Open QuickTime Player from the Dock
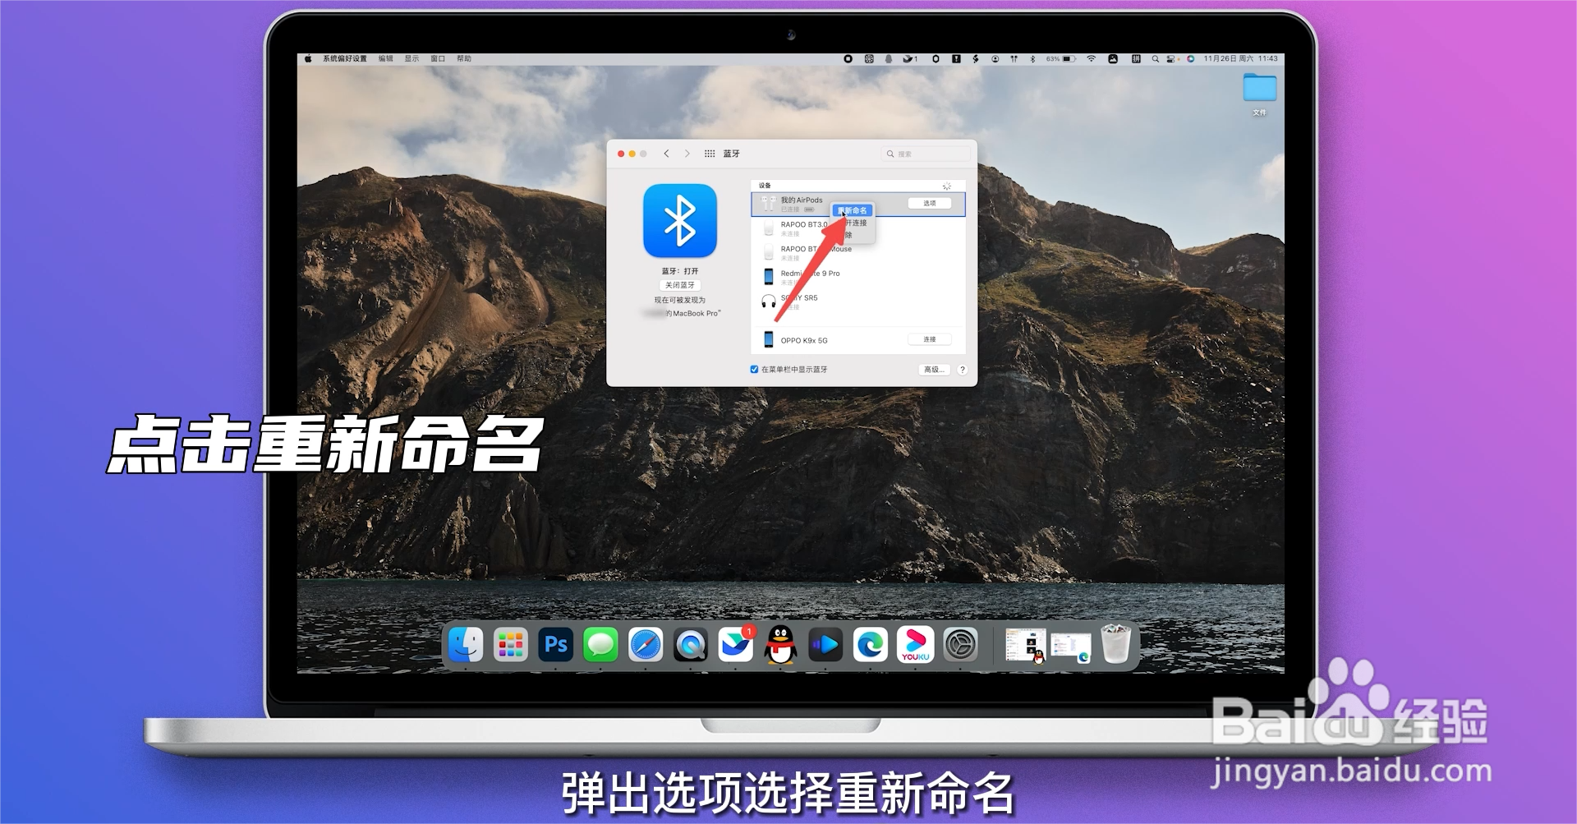 pyautogui.click(x=691, y=645)
